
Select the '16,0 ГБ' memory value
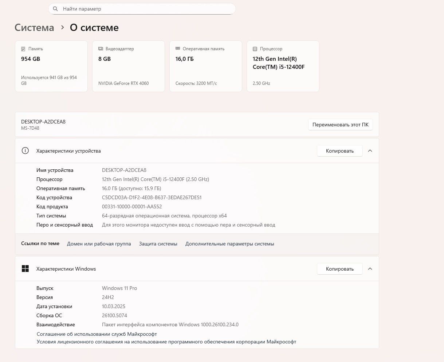[x=185, y=59]
